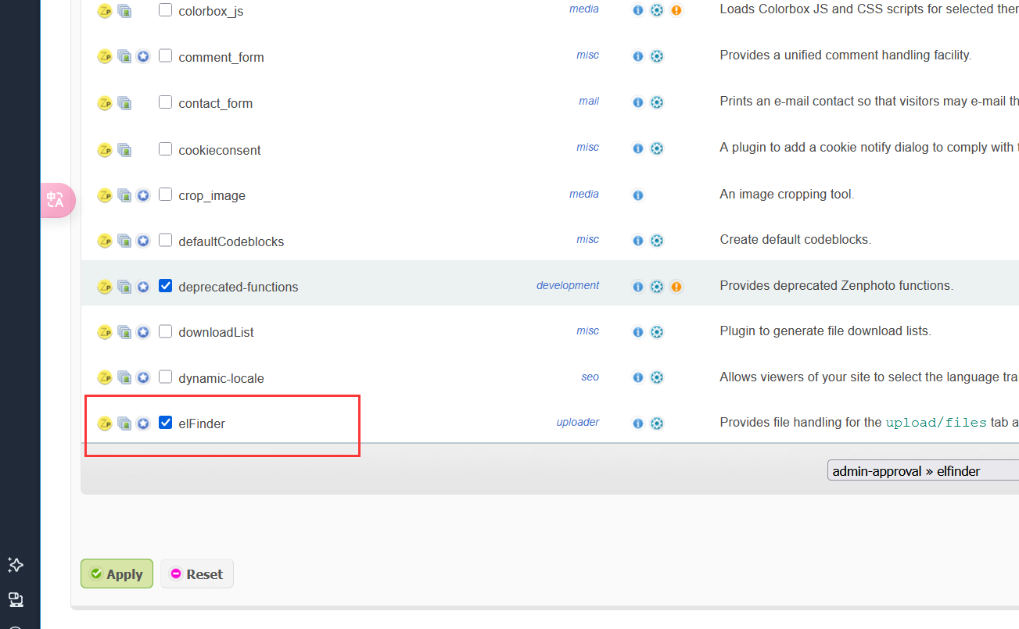Disable the deprecated-functions checkbox
Image resolution: width=1019 pixels, height=629 pixels.
click(165, 286)
